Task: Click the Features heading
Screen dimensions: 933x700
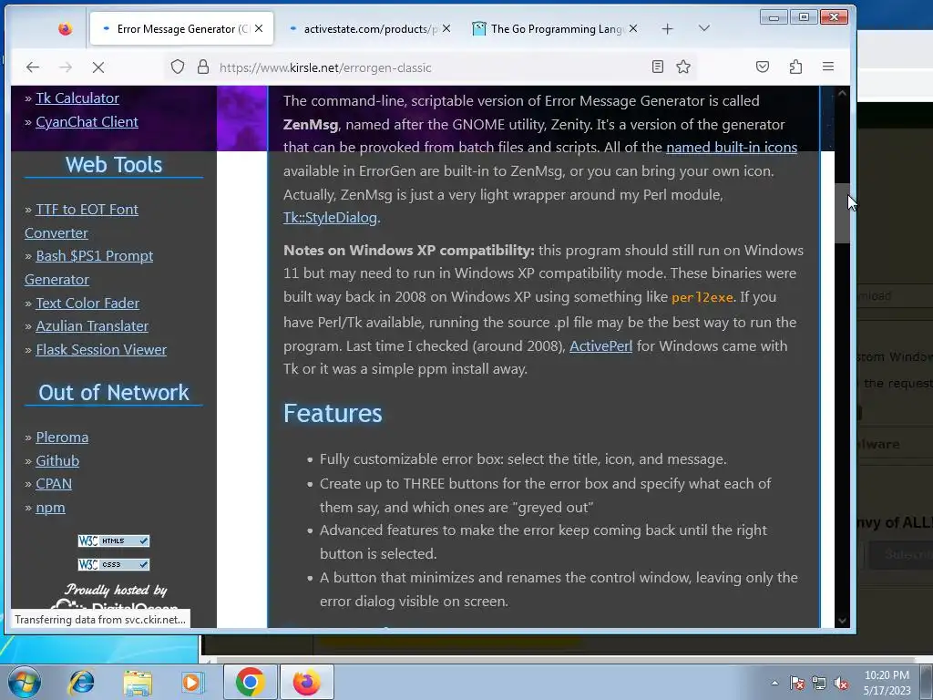Action: click(333, 413)
